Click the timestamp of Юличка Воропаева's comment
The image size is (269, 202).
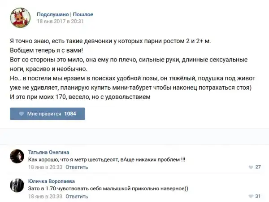coord(45,196)
